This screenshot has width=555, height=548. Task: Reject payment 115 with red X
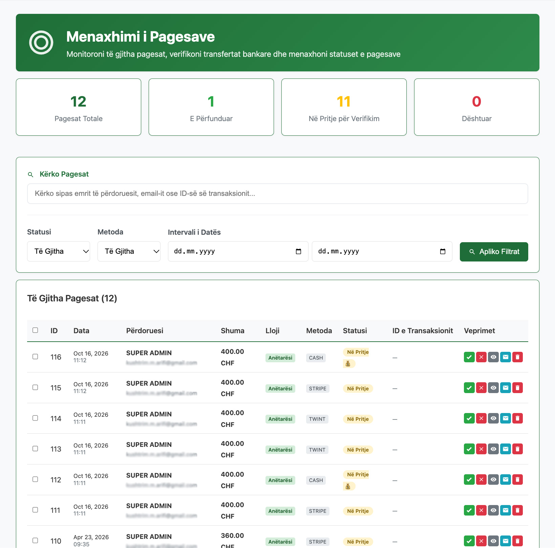click(x=481, y=388)
